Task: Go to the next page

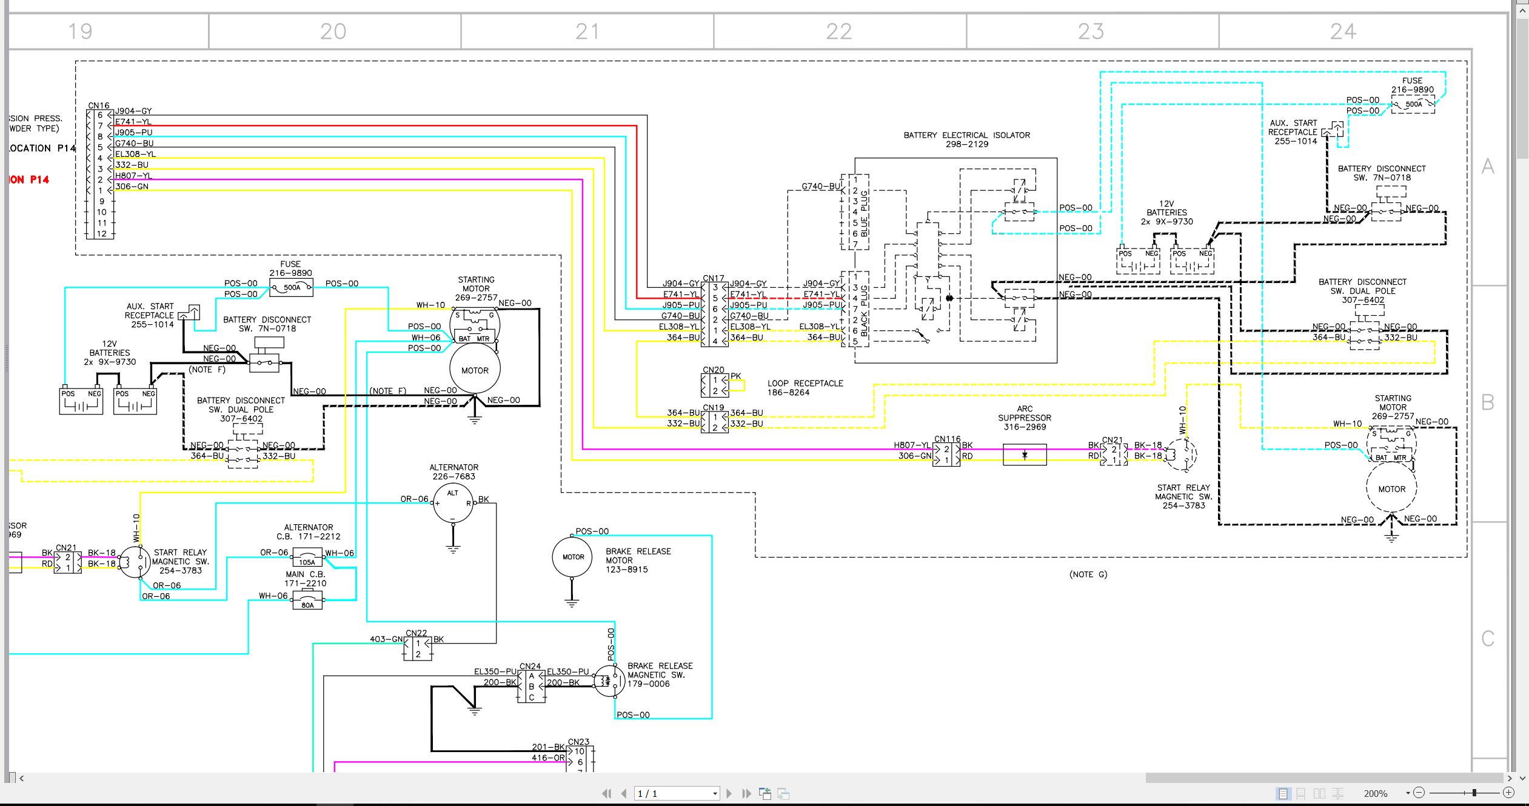Action: point(729,793)
